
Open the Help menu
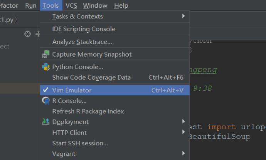click(121, 5)
